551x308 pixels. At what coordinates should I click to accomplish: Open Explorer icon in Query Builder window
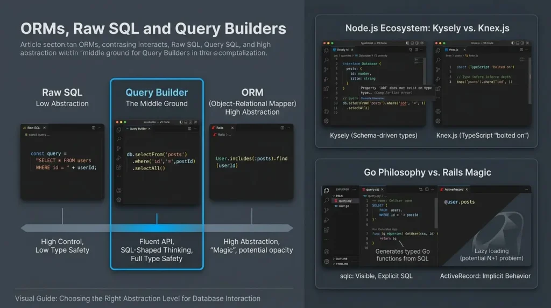(119, 130)
